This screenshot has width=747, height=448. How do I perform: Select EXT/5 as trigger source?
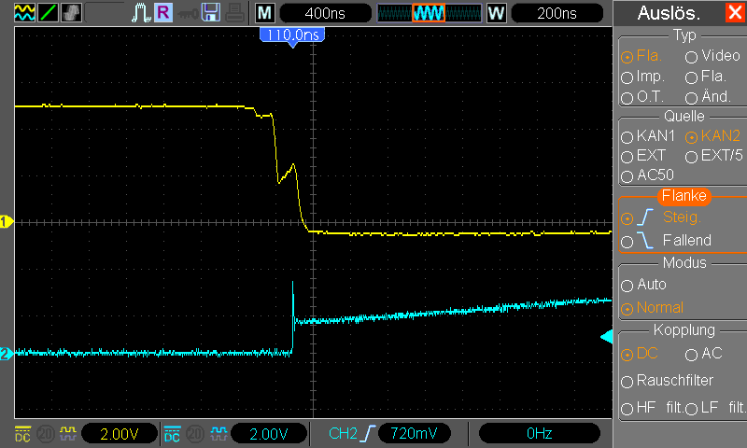pyautogui.click(x=714, y=156)
